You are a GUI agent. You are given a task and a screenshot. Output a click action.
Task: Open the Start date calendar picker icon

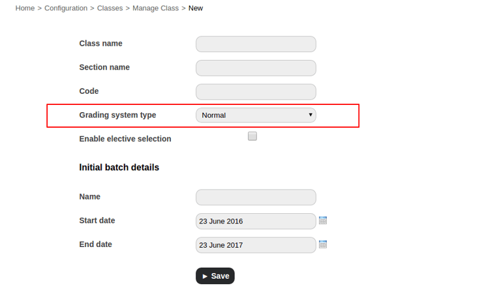coord(323,221)
